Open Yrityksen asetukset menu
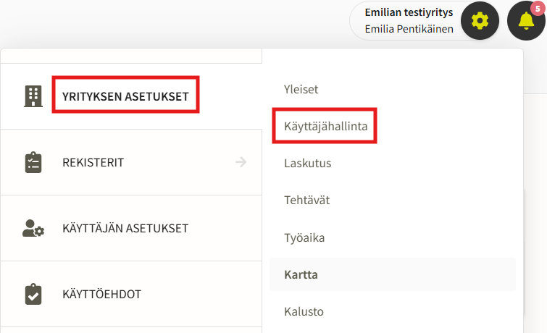The width and height of the screenshot is (547, 333). 125,96
